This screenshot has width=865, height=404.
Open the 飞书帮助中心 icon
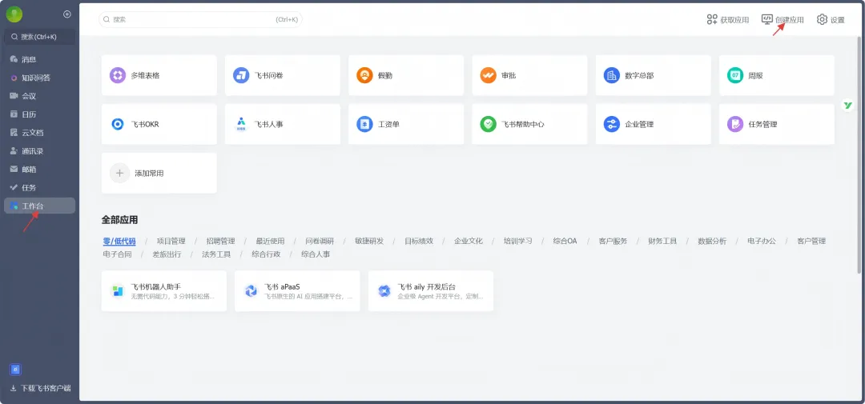coord(489,124)
